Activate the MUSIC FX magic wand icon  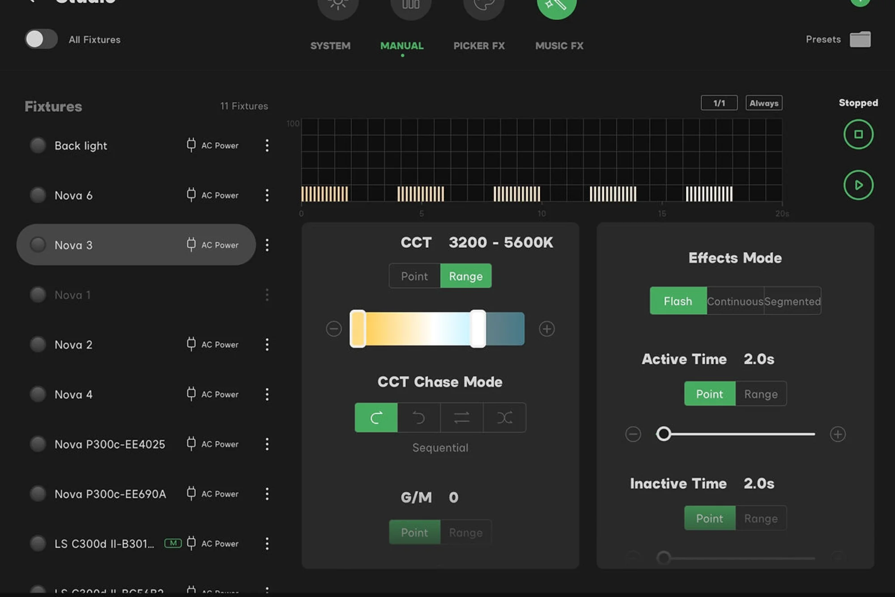pos(557,6)
